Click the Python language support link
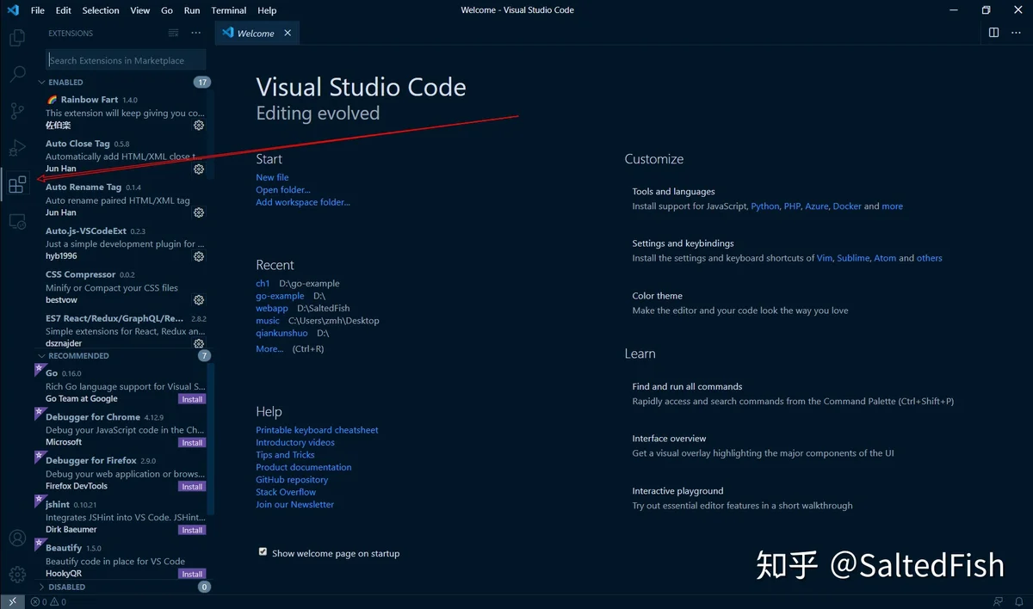This screenshot has height=609, width=1033. click(x=765, y=206)
